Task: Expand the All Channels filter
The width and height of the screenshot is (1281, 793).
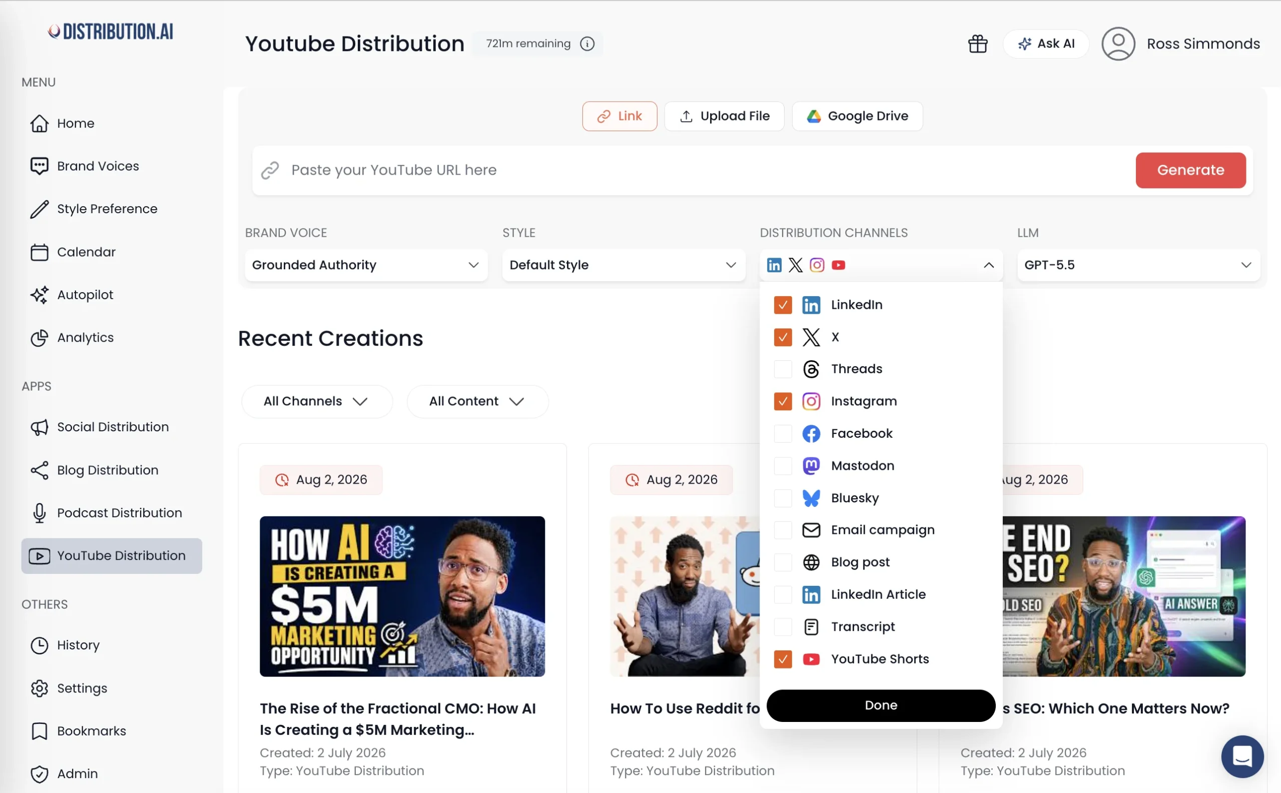Action: 316,401
